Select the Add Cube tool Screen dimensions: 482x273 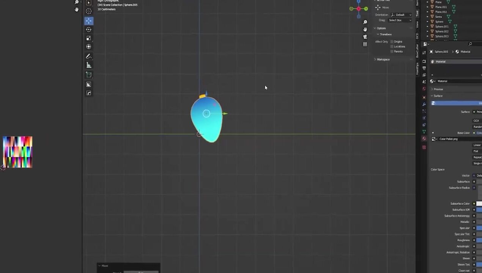coord(88,75)
